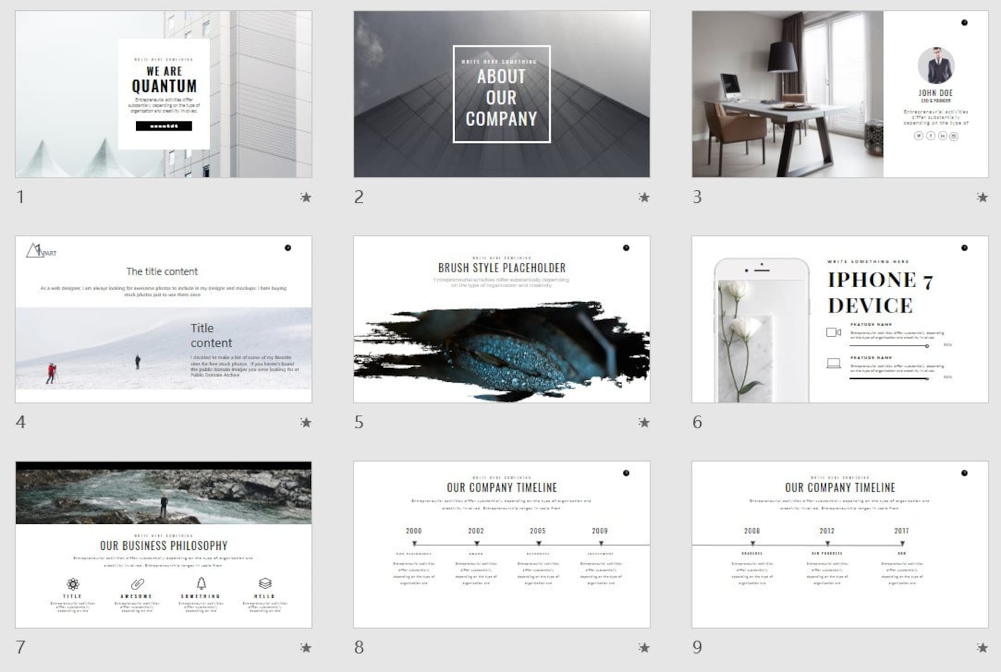Click the animation star icon under slide 5
The width and height of the screenshot is (1001, 672).
(x=644, y=422)
